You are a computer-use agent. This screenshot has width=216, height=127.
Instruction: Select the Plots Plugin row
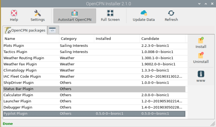pyautogui.click(x=94, y=46)
